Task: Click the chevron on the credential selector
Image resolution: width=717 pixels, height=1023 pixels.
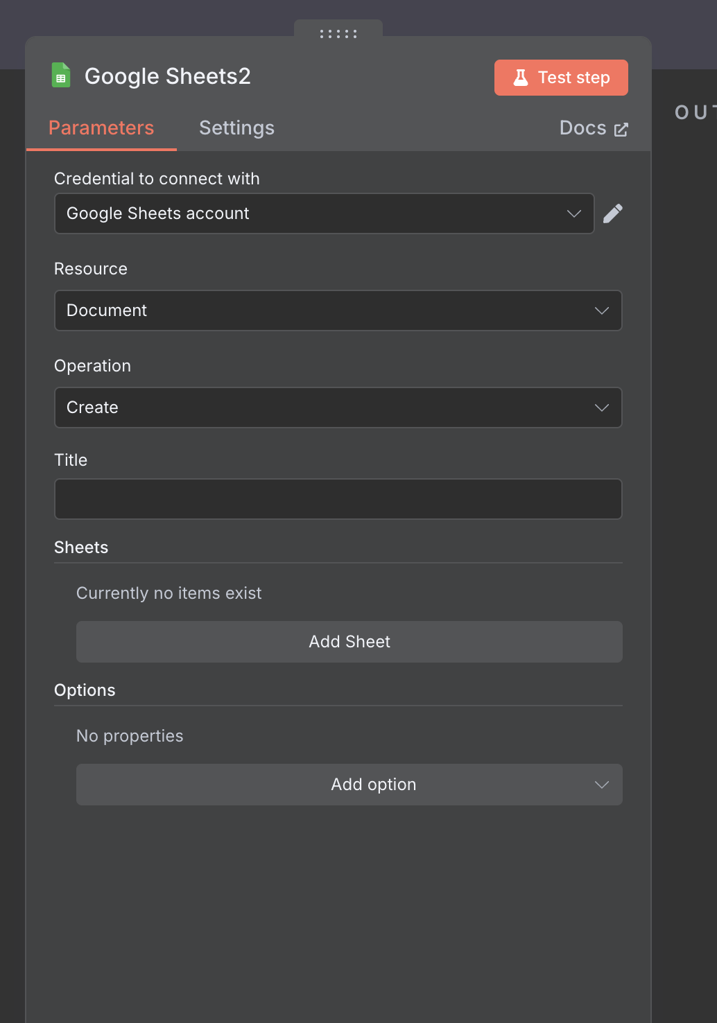Action: coord(573,213)
